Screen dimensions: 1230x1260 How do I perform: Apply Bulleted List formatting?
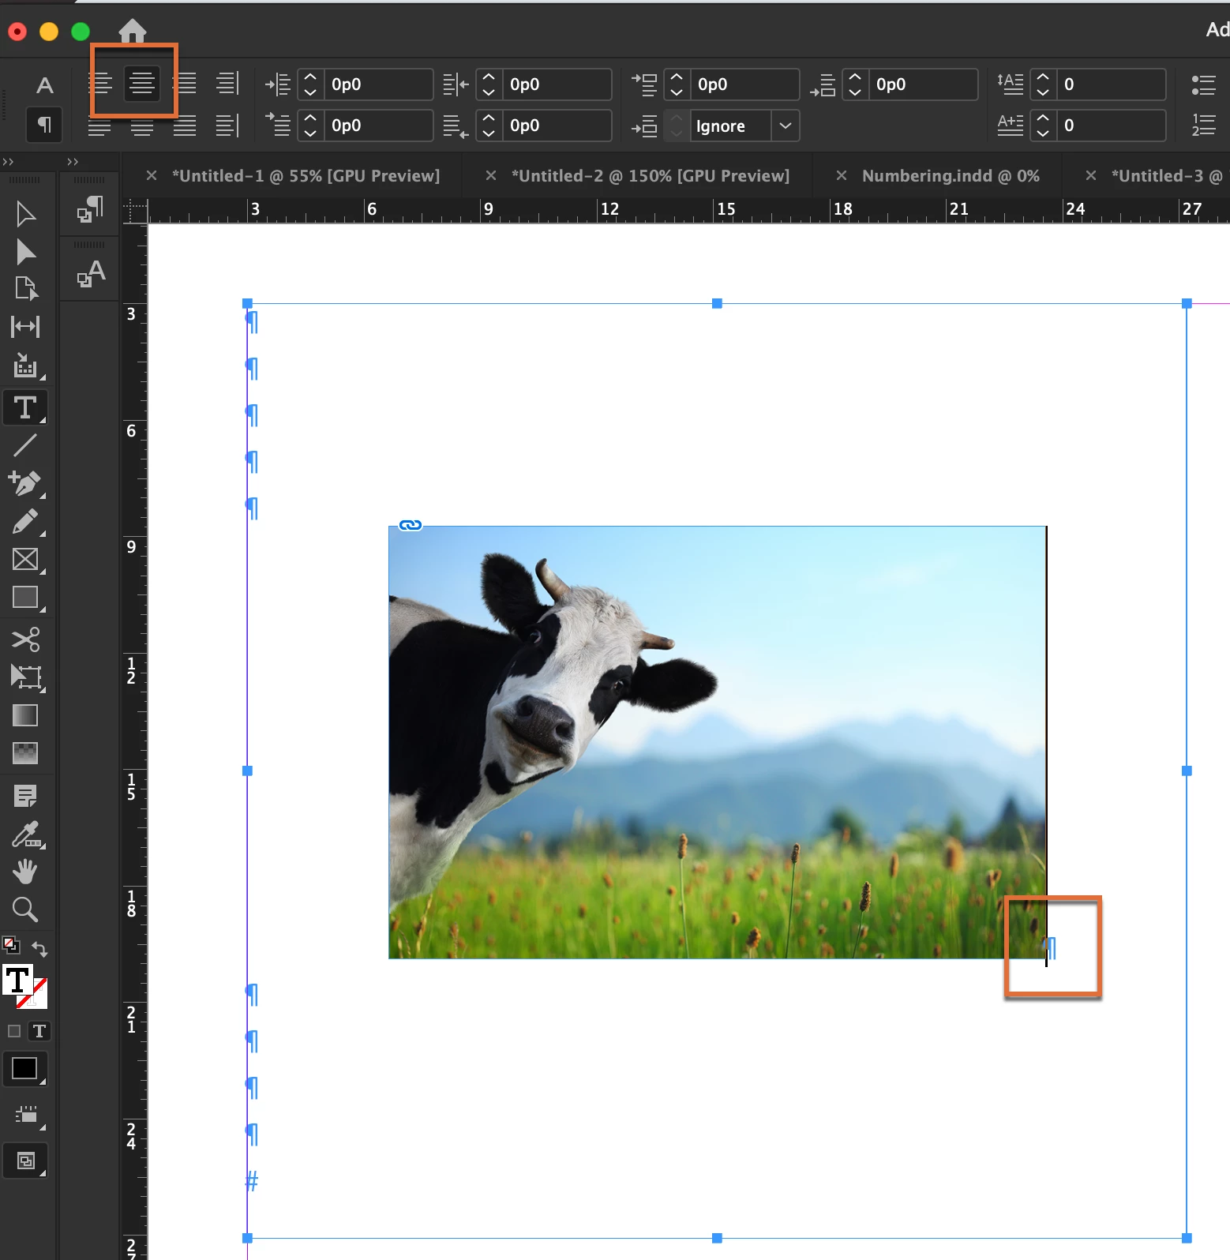point(1203,84)
